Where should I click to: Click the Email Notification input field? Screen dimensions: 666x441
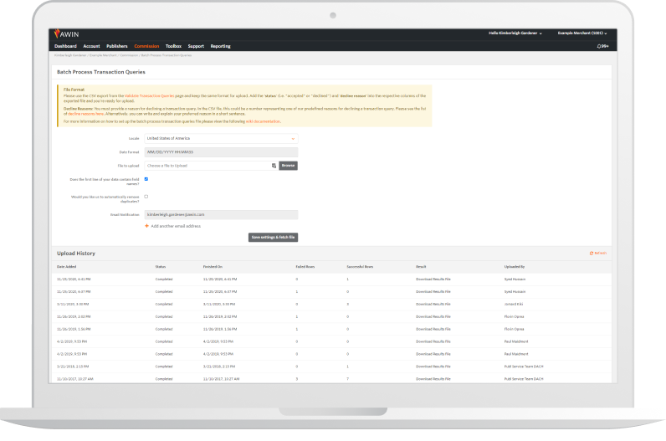click(221, 214)
